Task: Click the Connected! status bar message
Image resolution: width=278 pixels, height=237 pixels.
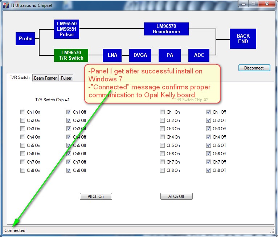Action: pyautogui.click(x=16, y=230)
